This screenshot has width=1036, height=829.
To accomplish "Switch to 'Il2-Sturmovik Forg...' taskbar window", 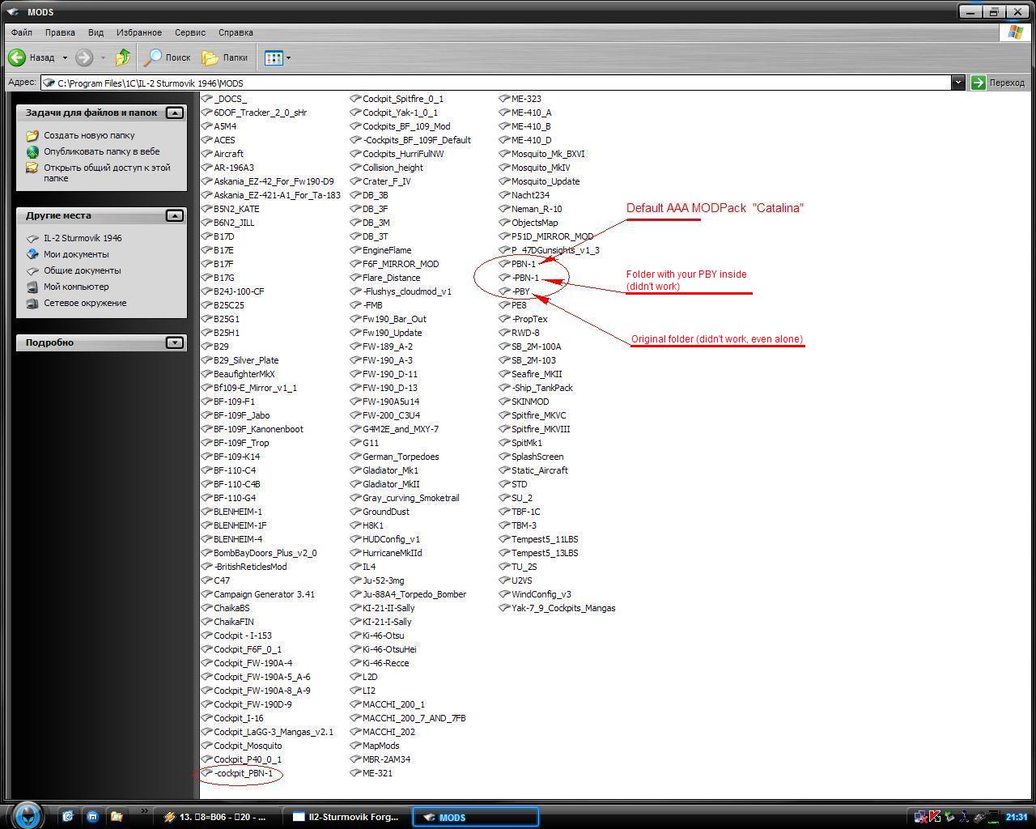I will 345,817.
